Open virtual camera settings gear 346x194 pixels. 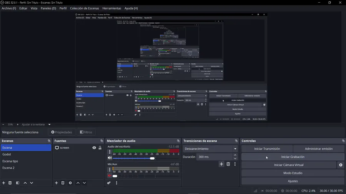click(341, 165)
